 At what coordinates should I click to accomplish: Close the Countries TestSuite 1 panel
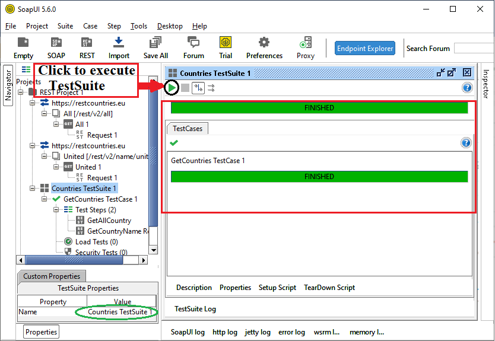tap(467, 72)
